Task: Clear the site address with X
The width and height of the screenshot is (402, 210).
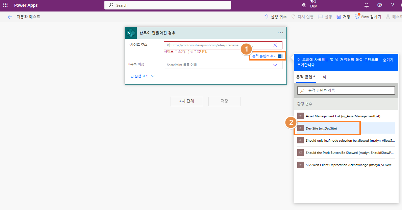Action: point(275,45)
